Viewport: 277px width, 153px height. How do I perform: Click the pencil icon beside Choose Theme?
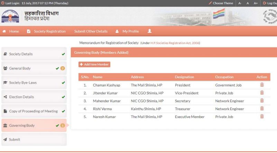click(210, 3)
